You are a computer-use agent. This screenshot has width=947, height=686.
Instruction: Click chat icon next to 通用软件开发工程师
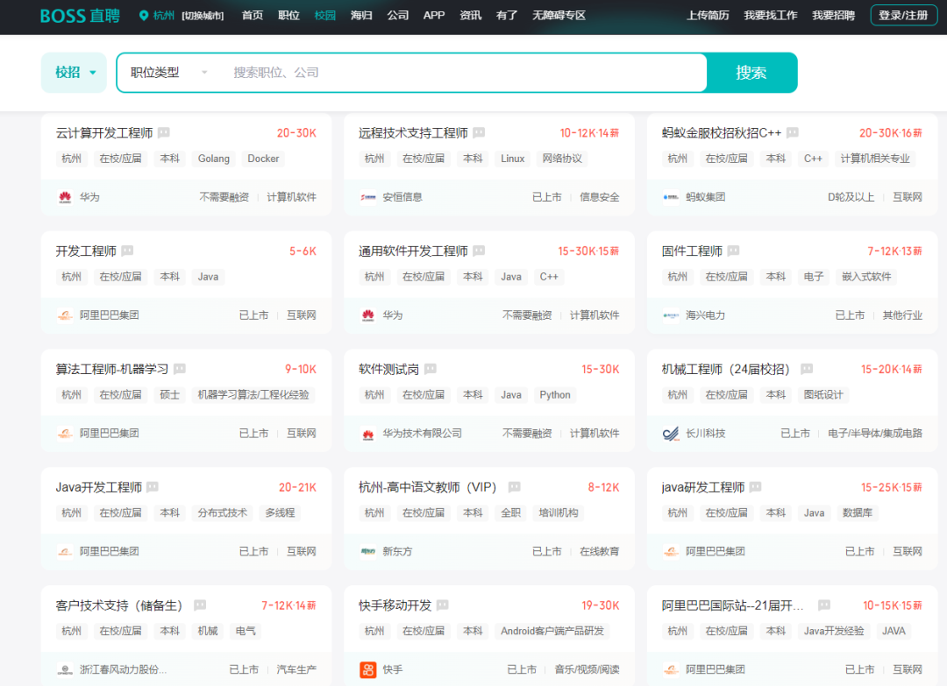(x=479, y=251)
